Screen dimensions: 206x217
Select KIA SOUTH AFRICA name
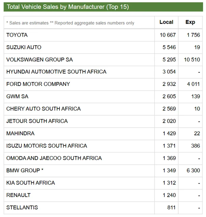click(31, 183)
